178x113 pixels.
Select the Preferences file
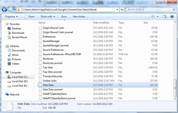point(49,37)
